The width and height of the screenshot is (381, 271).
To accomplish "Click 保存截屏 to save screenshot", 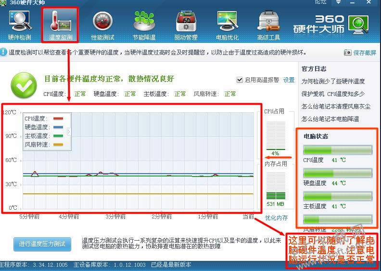I will [x=365, y=53].
